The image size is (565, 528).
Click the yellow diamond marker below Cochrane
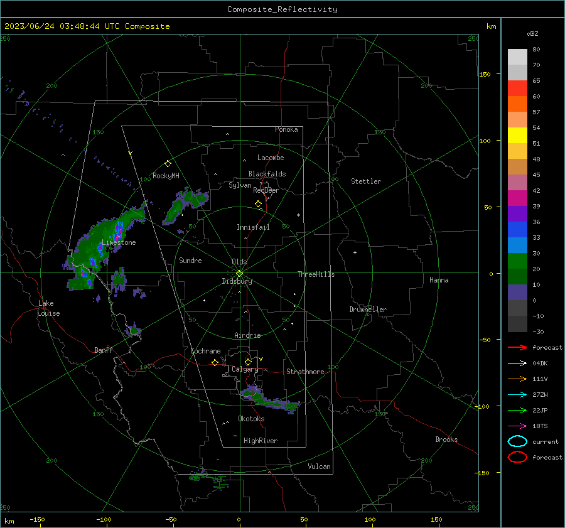click(215, 363)
